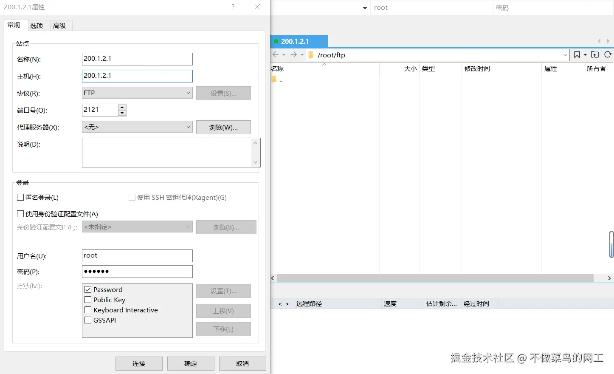Viewport: 614px width, 374px height.
Task: Check the Keyboard Interactive method
Action: pyautogui.click(x=88, y=310)
